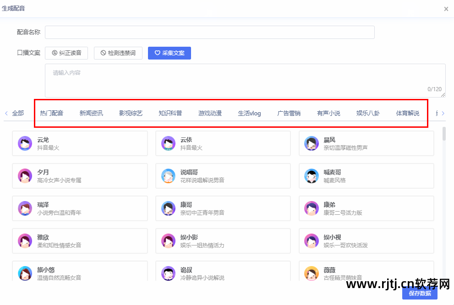Viewport: 454px width, 305px height.
Task: Expand more categories with the right chevron
Action: click(x=442, y=113)
